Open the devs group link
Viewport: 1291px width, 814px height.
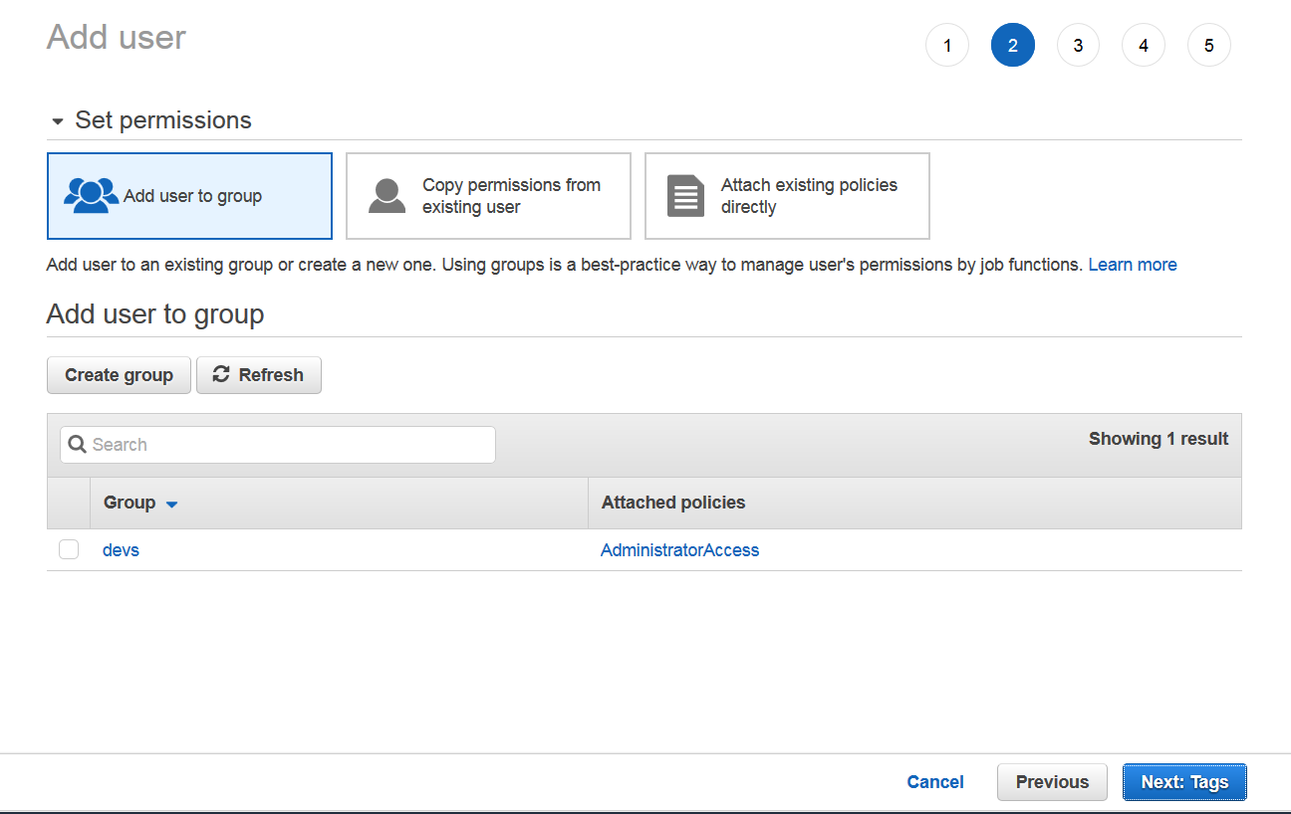[121, 550]
